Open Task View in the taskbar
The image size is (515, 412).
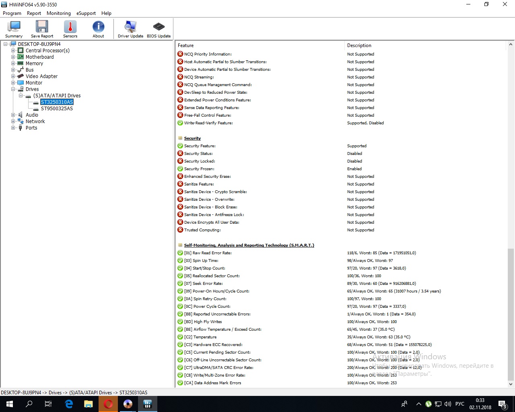[48, 404]
